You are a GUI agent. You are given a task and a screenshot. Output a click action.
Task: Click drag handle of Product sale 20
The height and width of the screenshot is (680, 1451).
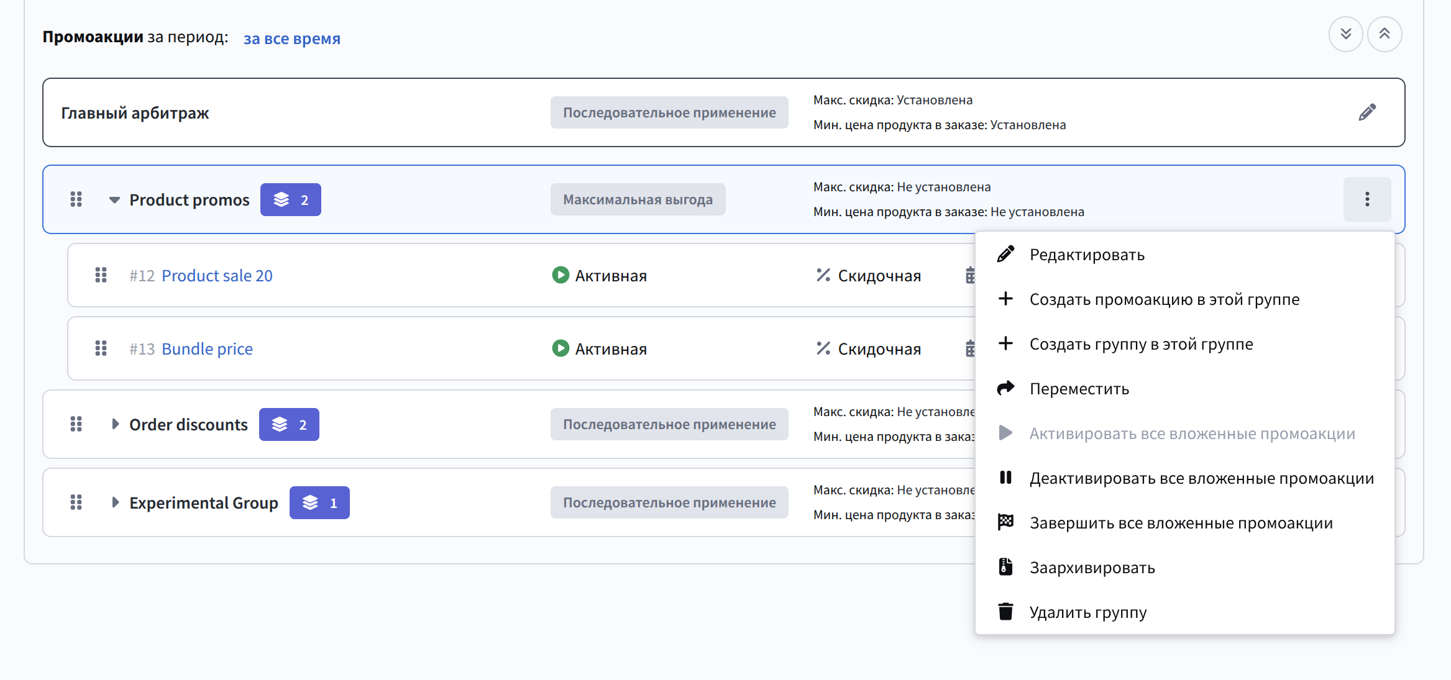coord(101,275)
